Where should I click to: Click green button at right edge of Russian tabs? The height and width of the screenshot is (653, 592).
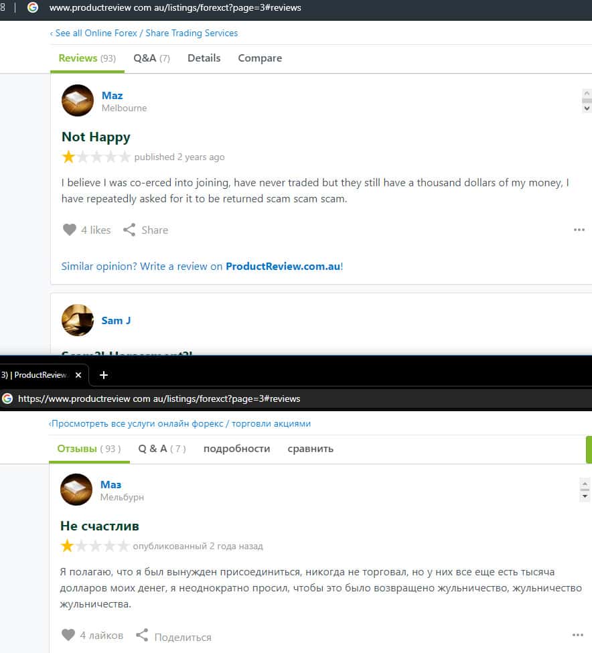click(x=589, y=449)
